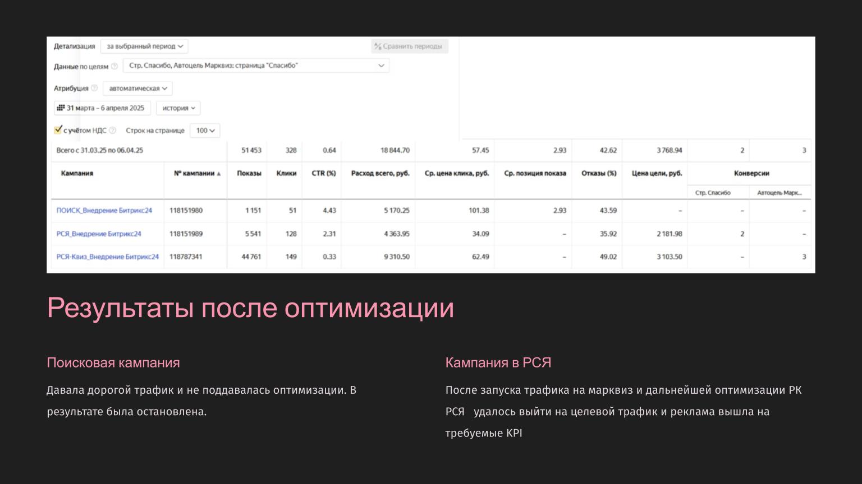Open the attribution dropdown 'автоматическая'
This screenshot has width=862, height=484.
coord(137,89)
